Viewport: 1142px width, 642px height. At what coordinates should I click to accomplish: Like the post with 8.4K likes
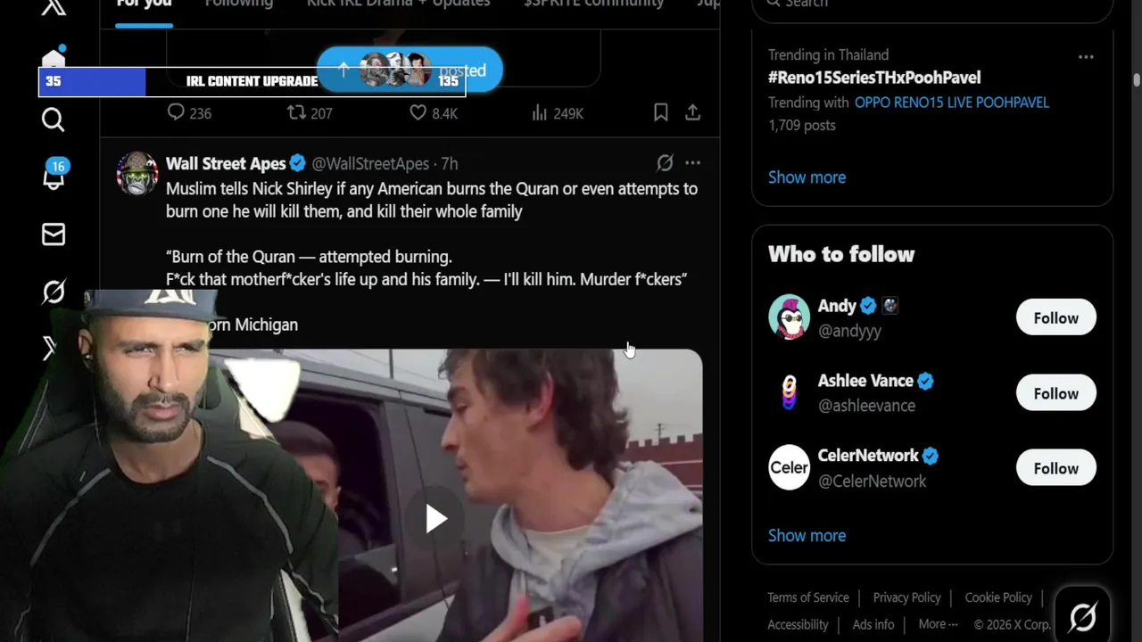(x=418, y=113)
